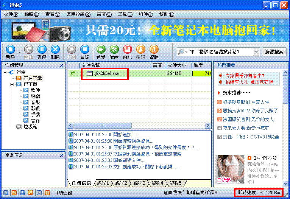The height and width of the screenshot is (199, 290).
Task: Click the 打開 open icon
Action: 72,49
